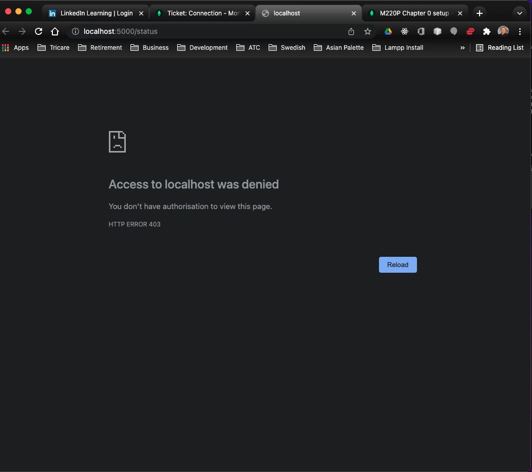Bookmark this page with the star icon

(x=367, y=31)
